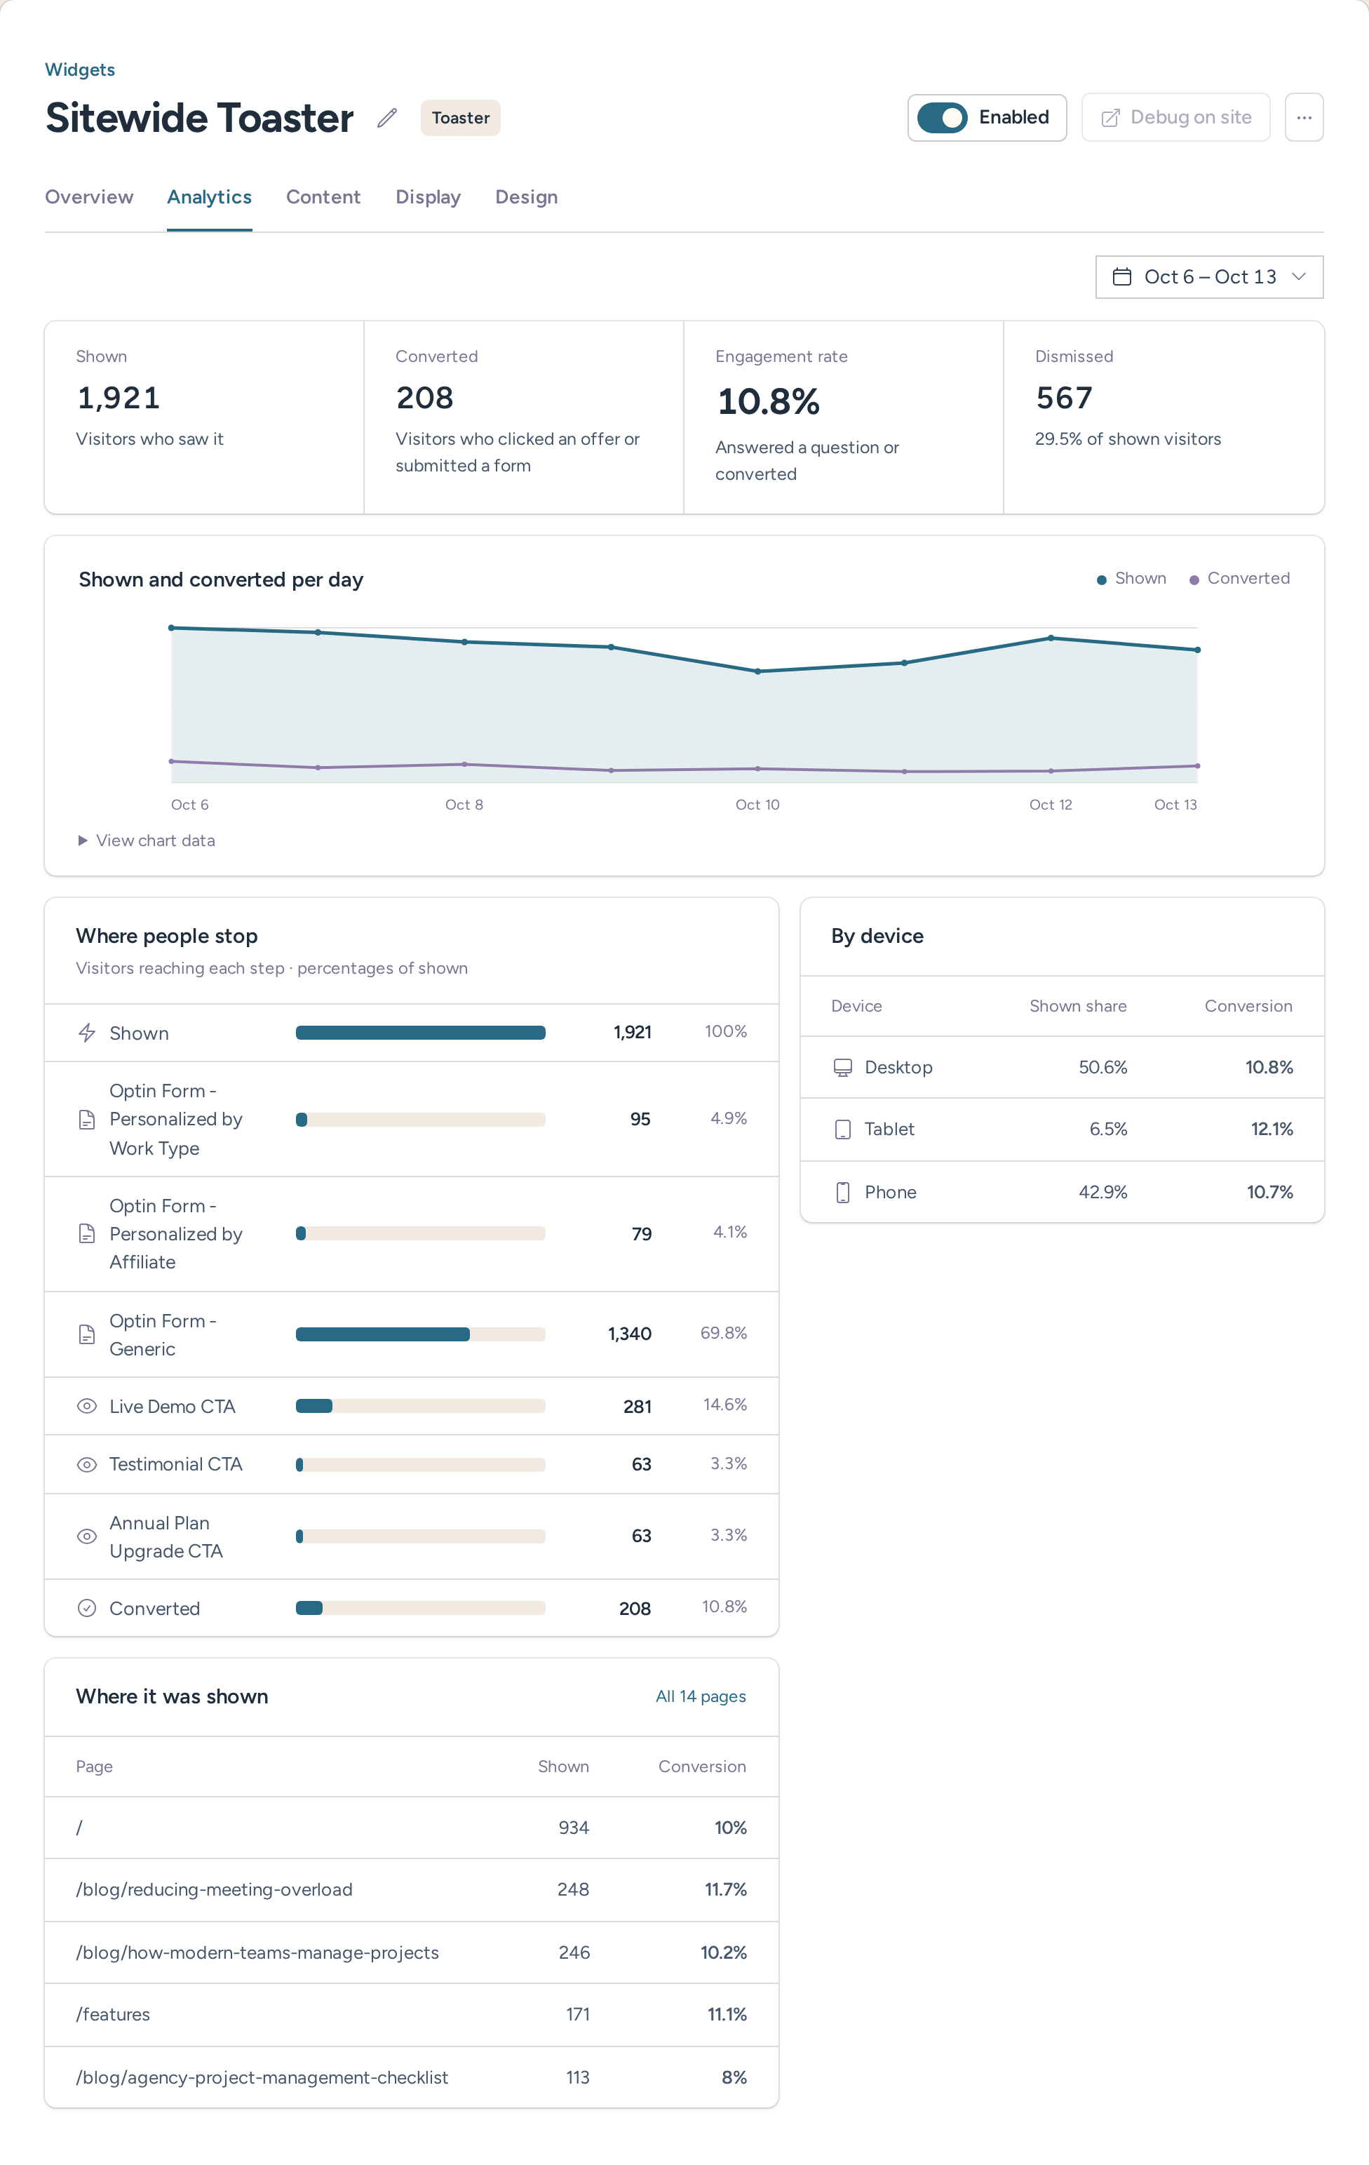Click the Conversion header in By device table
Viewport: 1369px width, 2165px height.
coord(1248,1006)
